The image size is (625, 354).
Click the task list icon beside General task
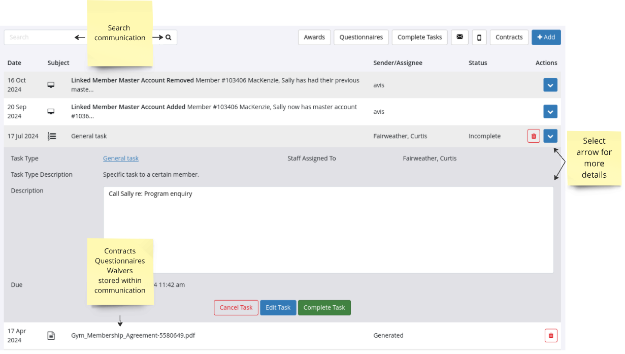click(51, 136)
